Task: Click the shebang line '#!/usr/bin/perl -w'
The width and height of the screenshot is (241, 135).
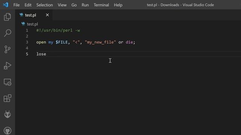Action: tap(58, 30)
